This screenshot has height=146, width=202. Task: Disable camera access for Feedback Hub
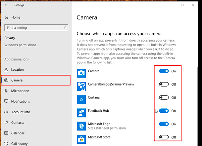[164, 111]
